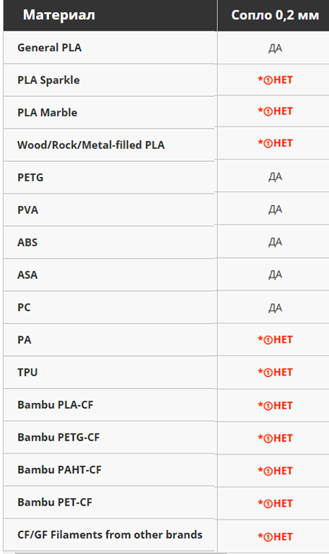Click the PC material name
The image size is (329, 554).
24,308
